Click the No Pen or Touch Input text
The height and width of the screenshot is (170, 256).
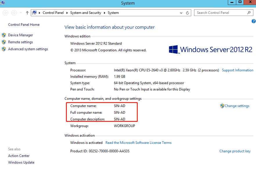(152, 89)
